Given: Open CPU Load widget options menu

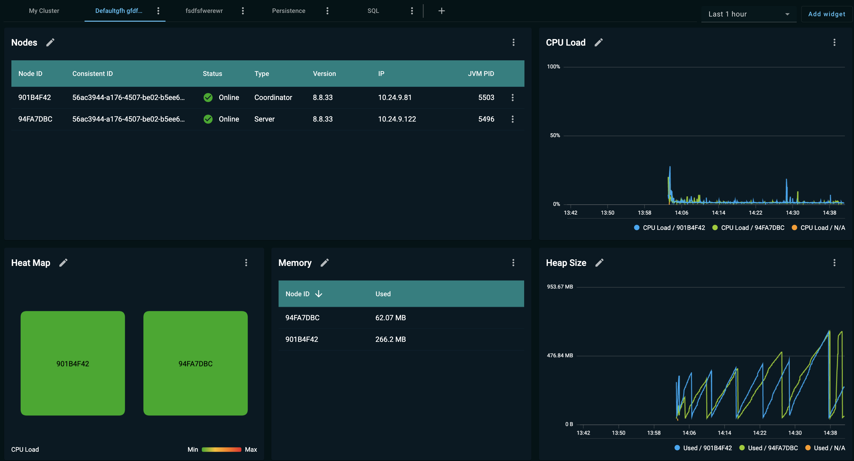Looking at the screenshot, I should [835, 43].
